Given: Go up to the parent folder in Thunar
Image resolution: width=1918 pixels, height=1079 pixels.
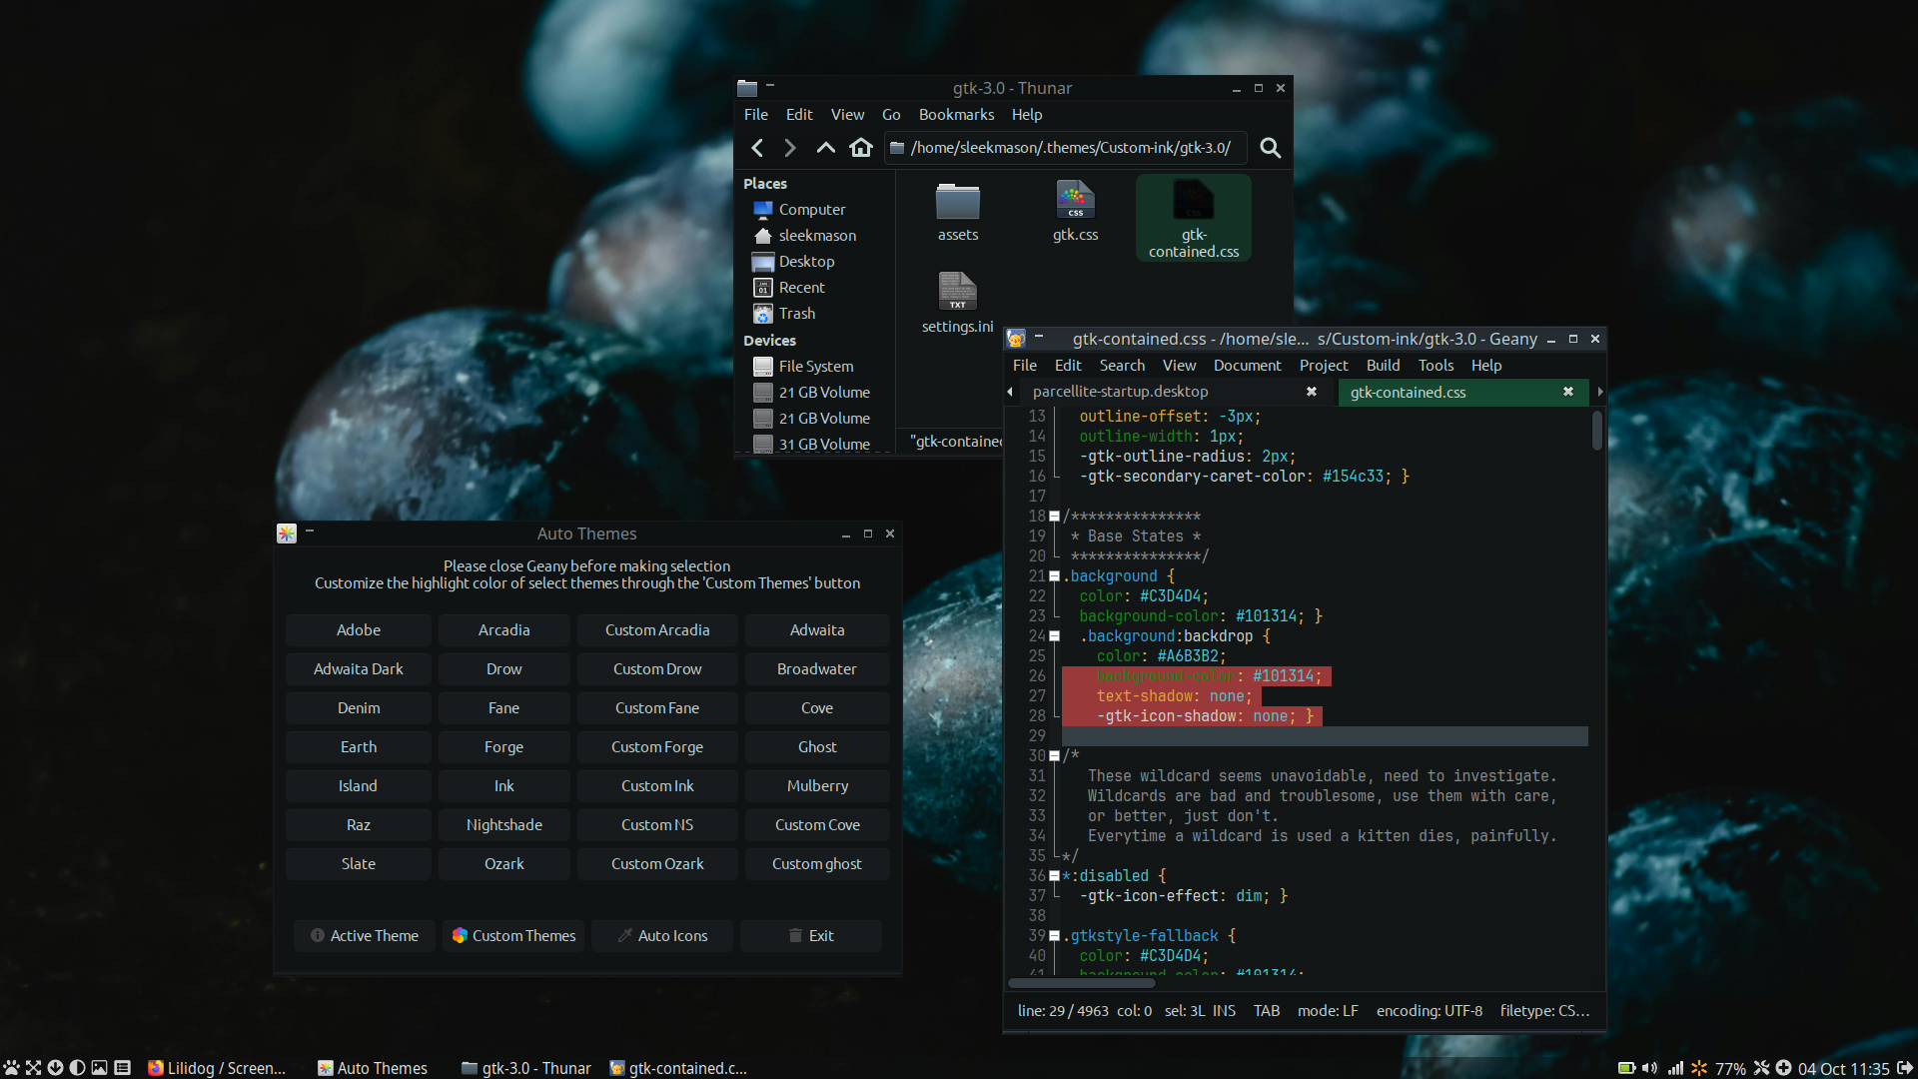Looking at the screenshot, I should [x=825, y=148].
